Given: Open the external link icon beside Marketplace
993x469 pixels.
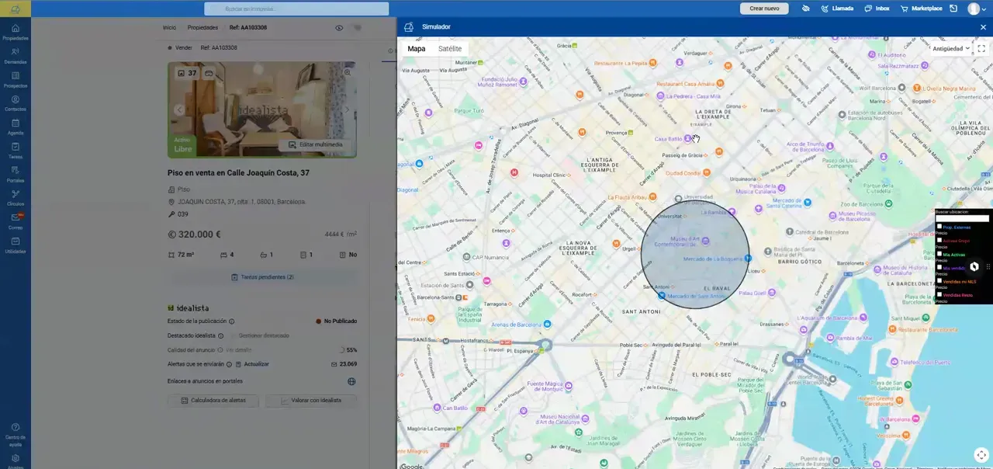Looking at the screenshot, I should click(x=952, y=9).
